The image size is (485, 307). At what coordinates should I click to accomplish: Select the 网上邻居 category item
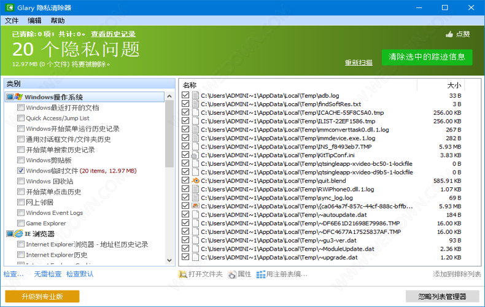39,202
